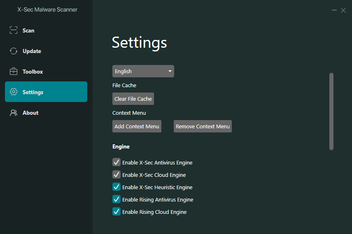352x234 pixels.
Task: Click the About people icon
Action: pyautogui.click(x=14, y=113)
